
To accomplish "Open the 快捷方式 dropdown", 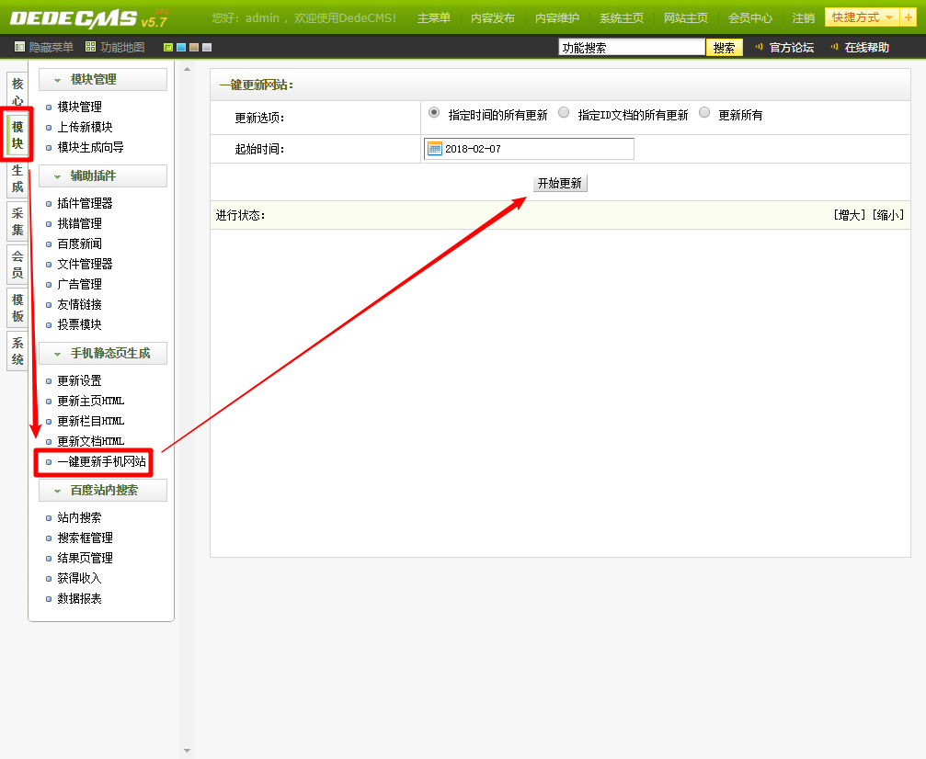I will (862, 17).
